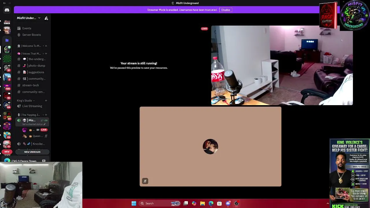Open the community... channel with cart emoji
Viewport: 370px width, 208px height.
pos(32,79)
